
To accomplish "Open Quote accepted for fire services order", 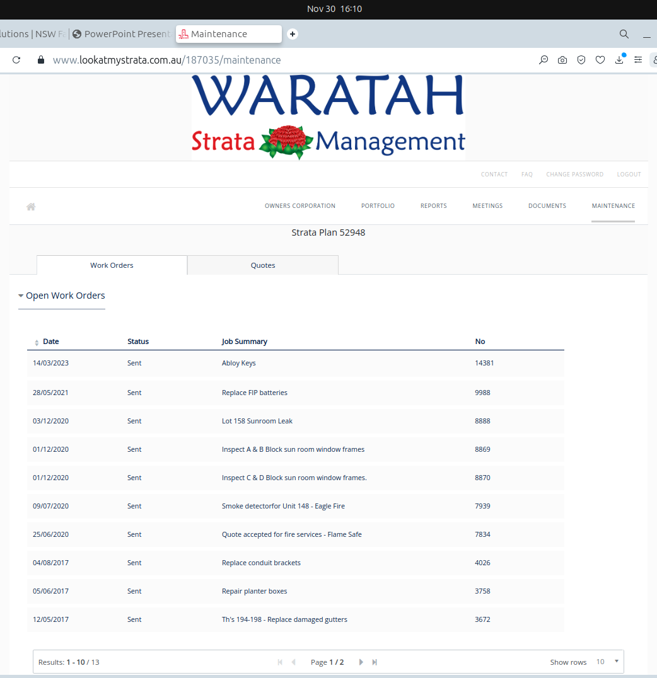I will tap(292, 534).
